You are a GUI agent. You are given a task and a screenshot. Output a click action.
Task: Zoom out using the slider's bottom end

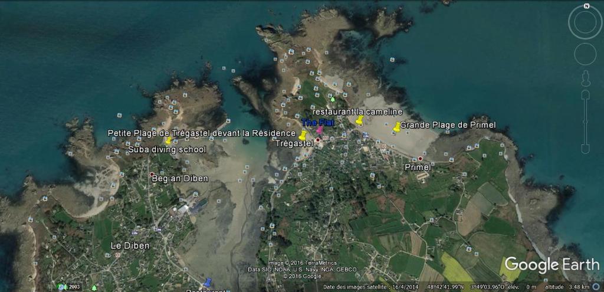click(586, 149)
